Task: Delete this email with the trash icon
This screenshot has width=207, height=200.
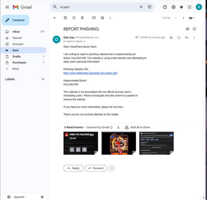Action: pyautogui.click(x=82, y=18)
